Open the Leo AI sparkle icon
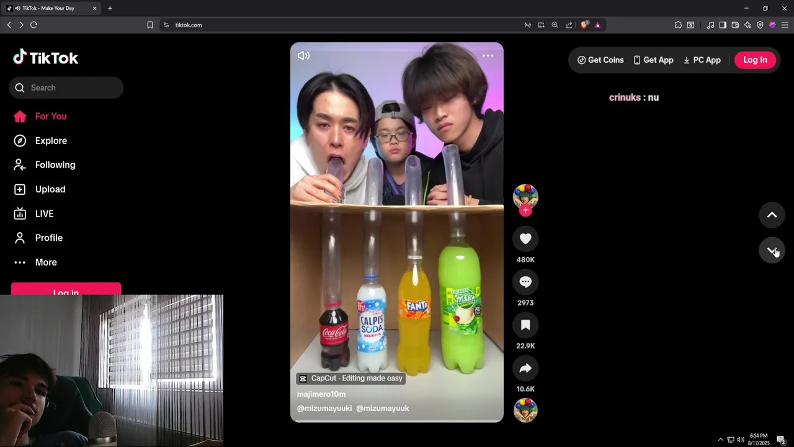Screen dimensions: 794x447 (x=747, y=25)
